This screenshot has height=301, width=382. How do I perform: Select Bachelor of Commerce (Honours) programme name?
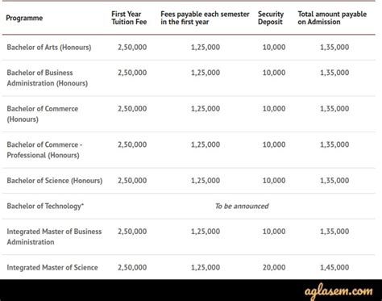tap(43, 114)
